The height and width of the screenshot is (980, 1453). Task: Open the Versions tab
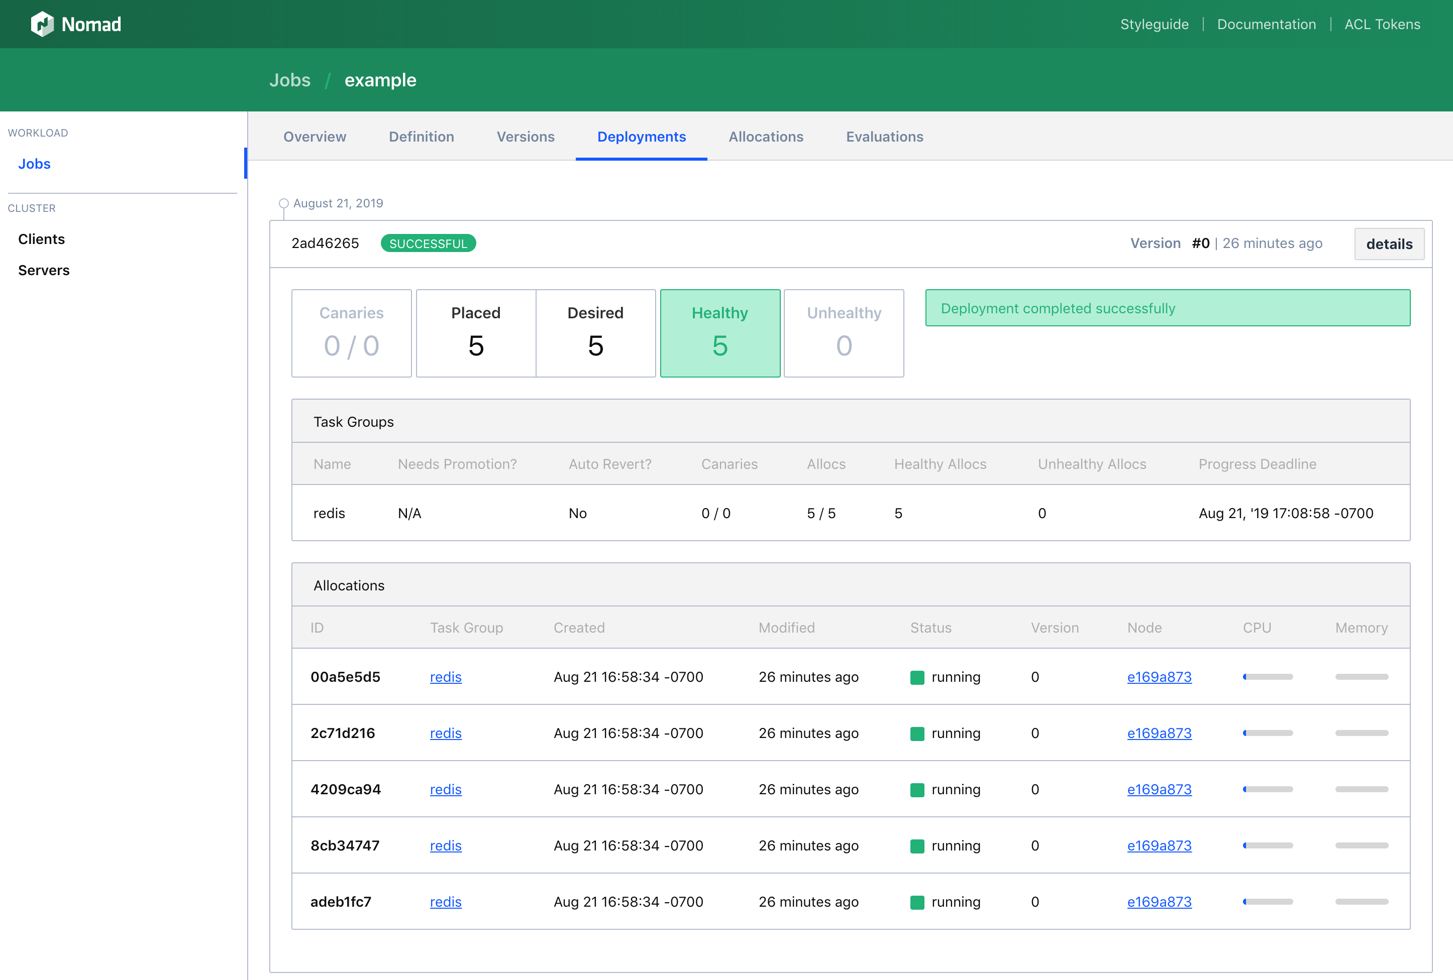tap(525, 136)
